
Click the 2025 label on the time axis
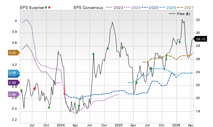(118, 125)
